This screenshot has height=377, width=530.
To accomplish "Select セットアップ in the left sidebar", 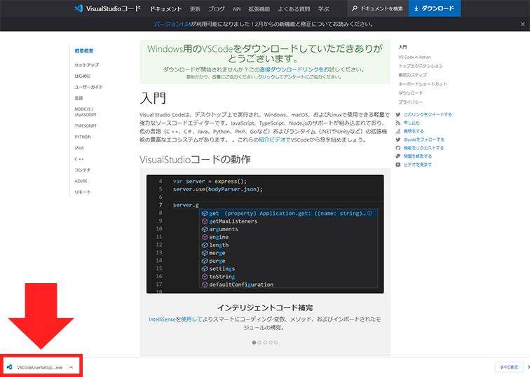I will point(86,65).
